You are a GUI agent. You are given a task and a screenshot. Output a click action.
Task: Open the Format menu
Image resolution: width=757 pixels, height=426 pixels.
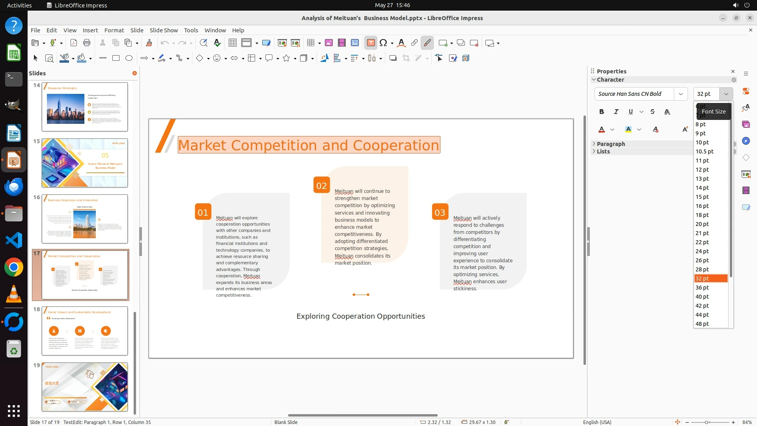(114, 30)
